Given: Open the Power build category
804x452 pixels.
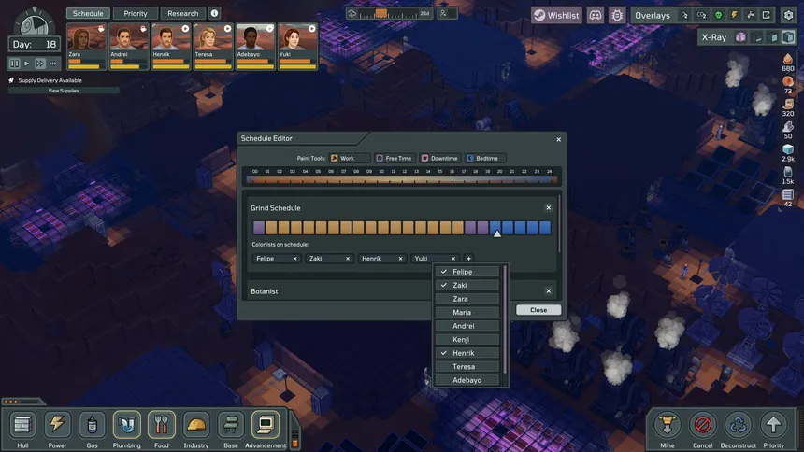Looking at the screenshot, I should pyautogui.click(x=57, y=424).
